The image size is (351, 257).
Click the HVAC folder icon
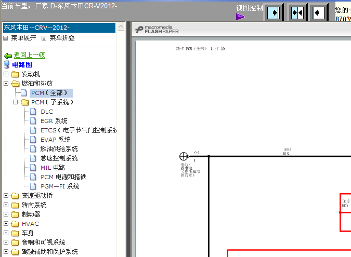pos(15,224)
